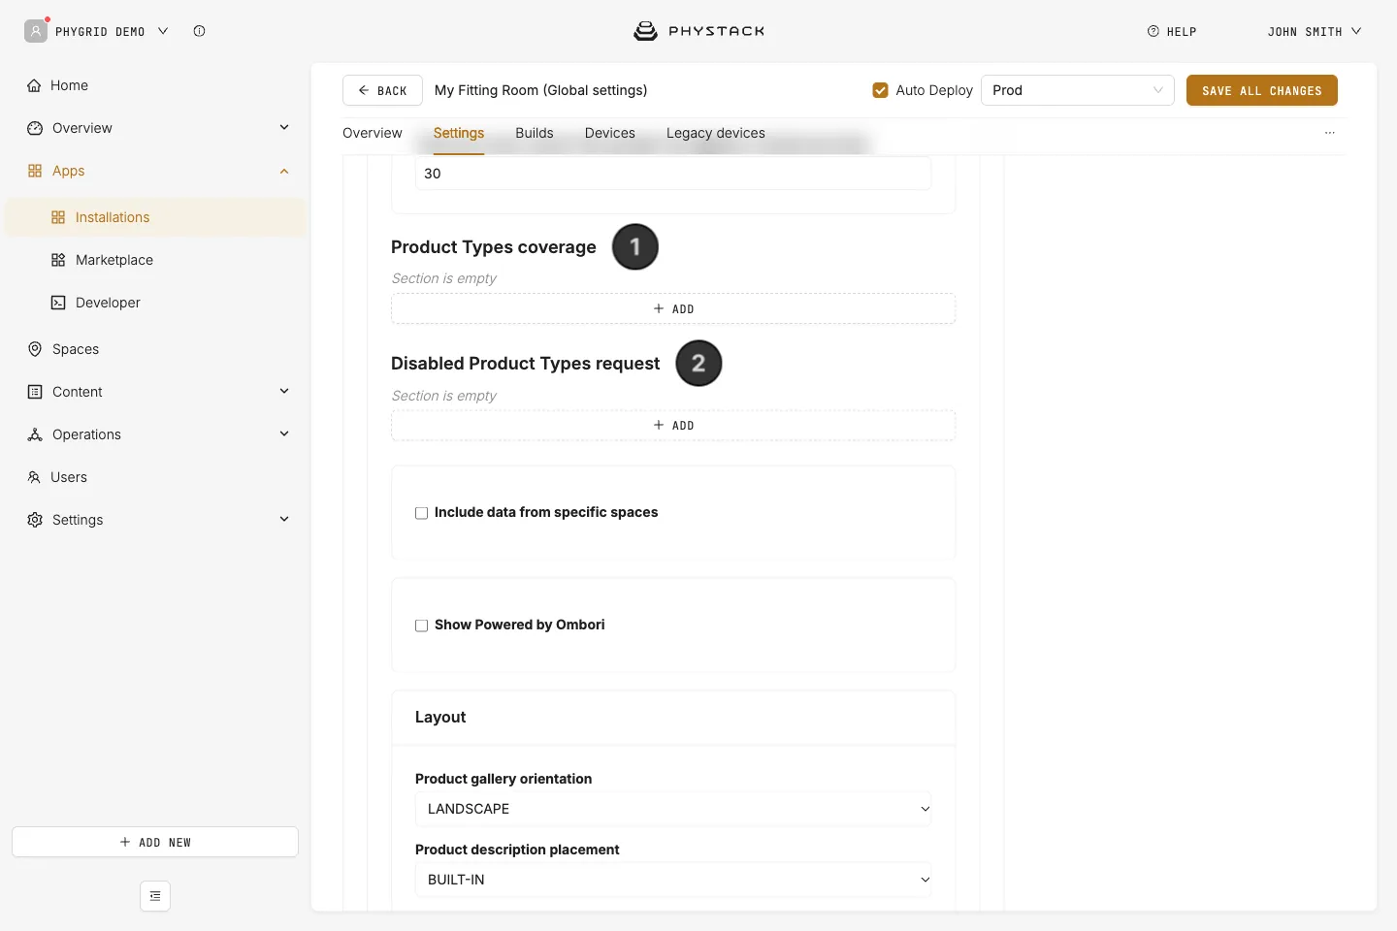
Task: Enable Show Powered by Ombori checkbox
Action: pos(421,626)
